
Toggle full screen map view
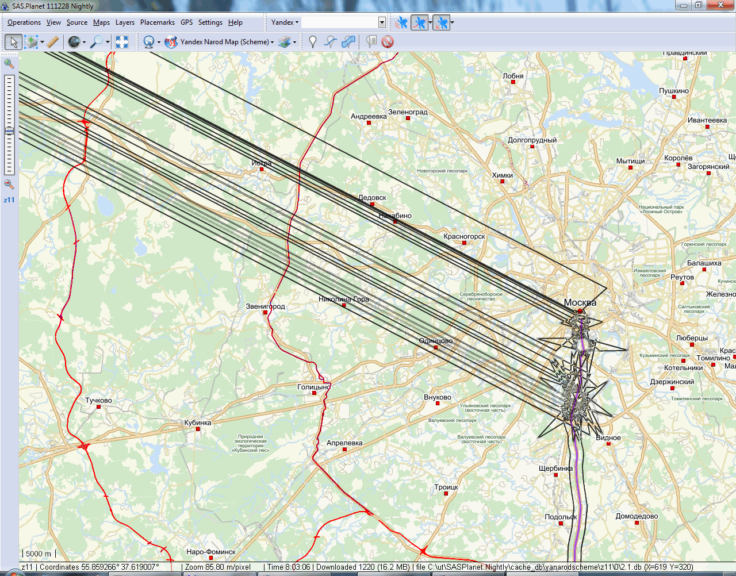[x=121, y=42]
